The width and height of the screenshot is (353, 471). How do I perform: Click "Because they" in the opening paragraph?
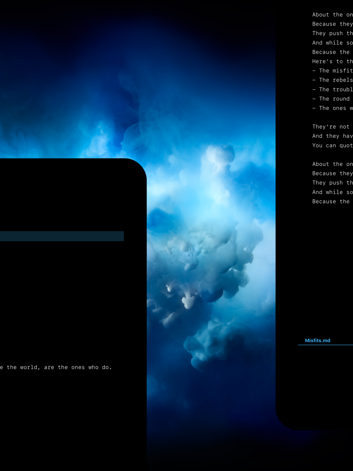pyautogui.click(x=332, y=24)
